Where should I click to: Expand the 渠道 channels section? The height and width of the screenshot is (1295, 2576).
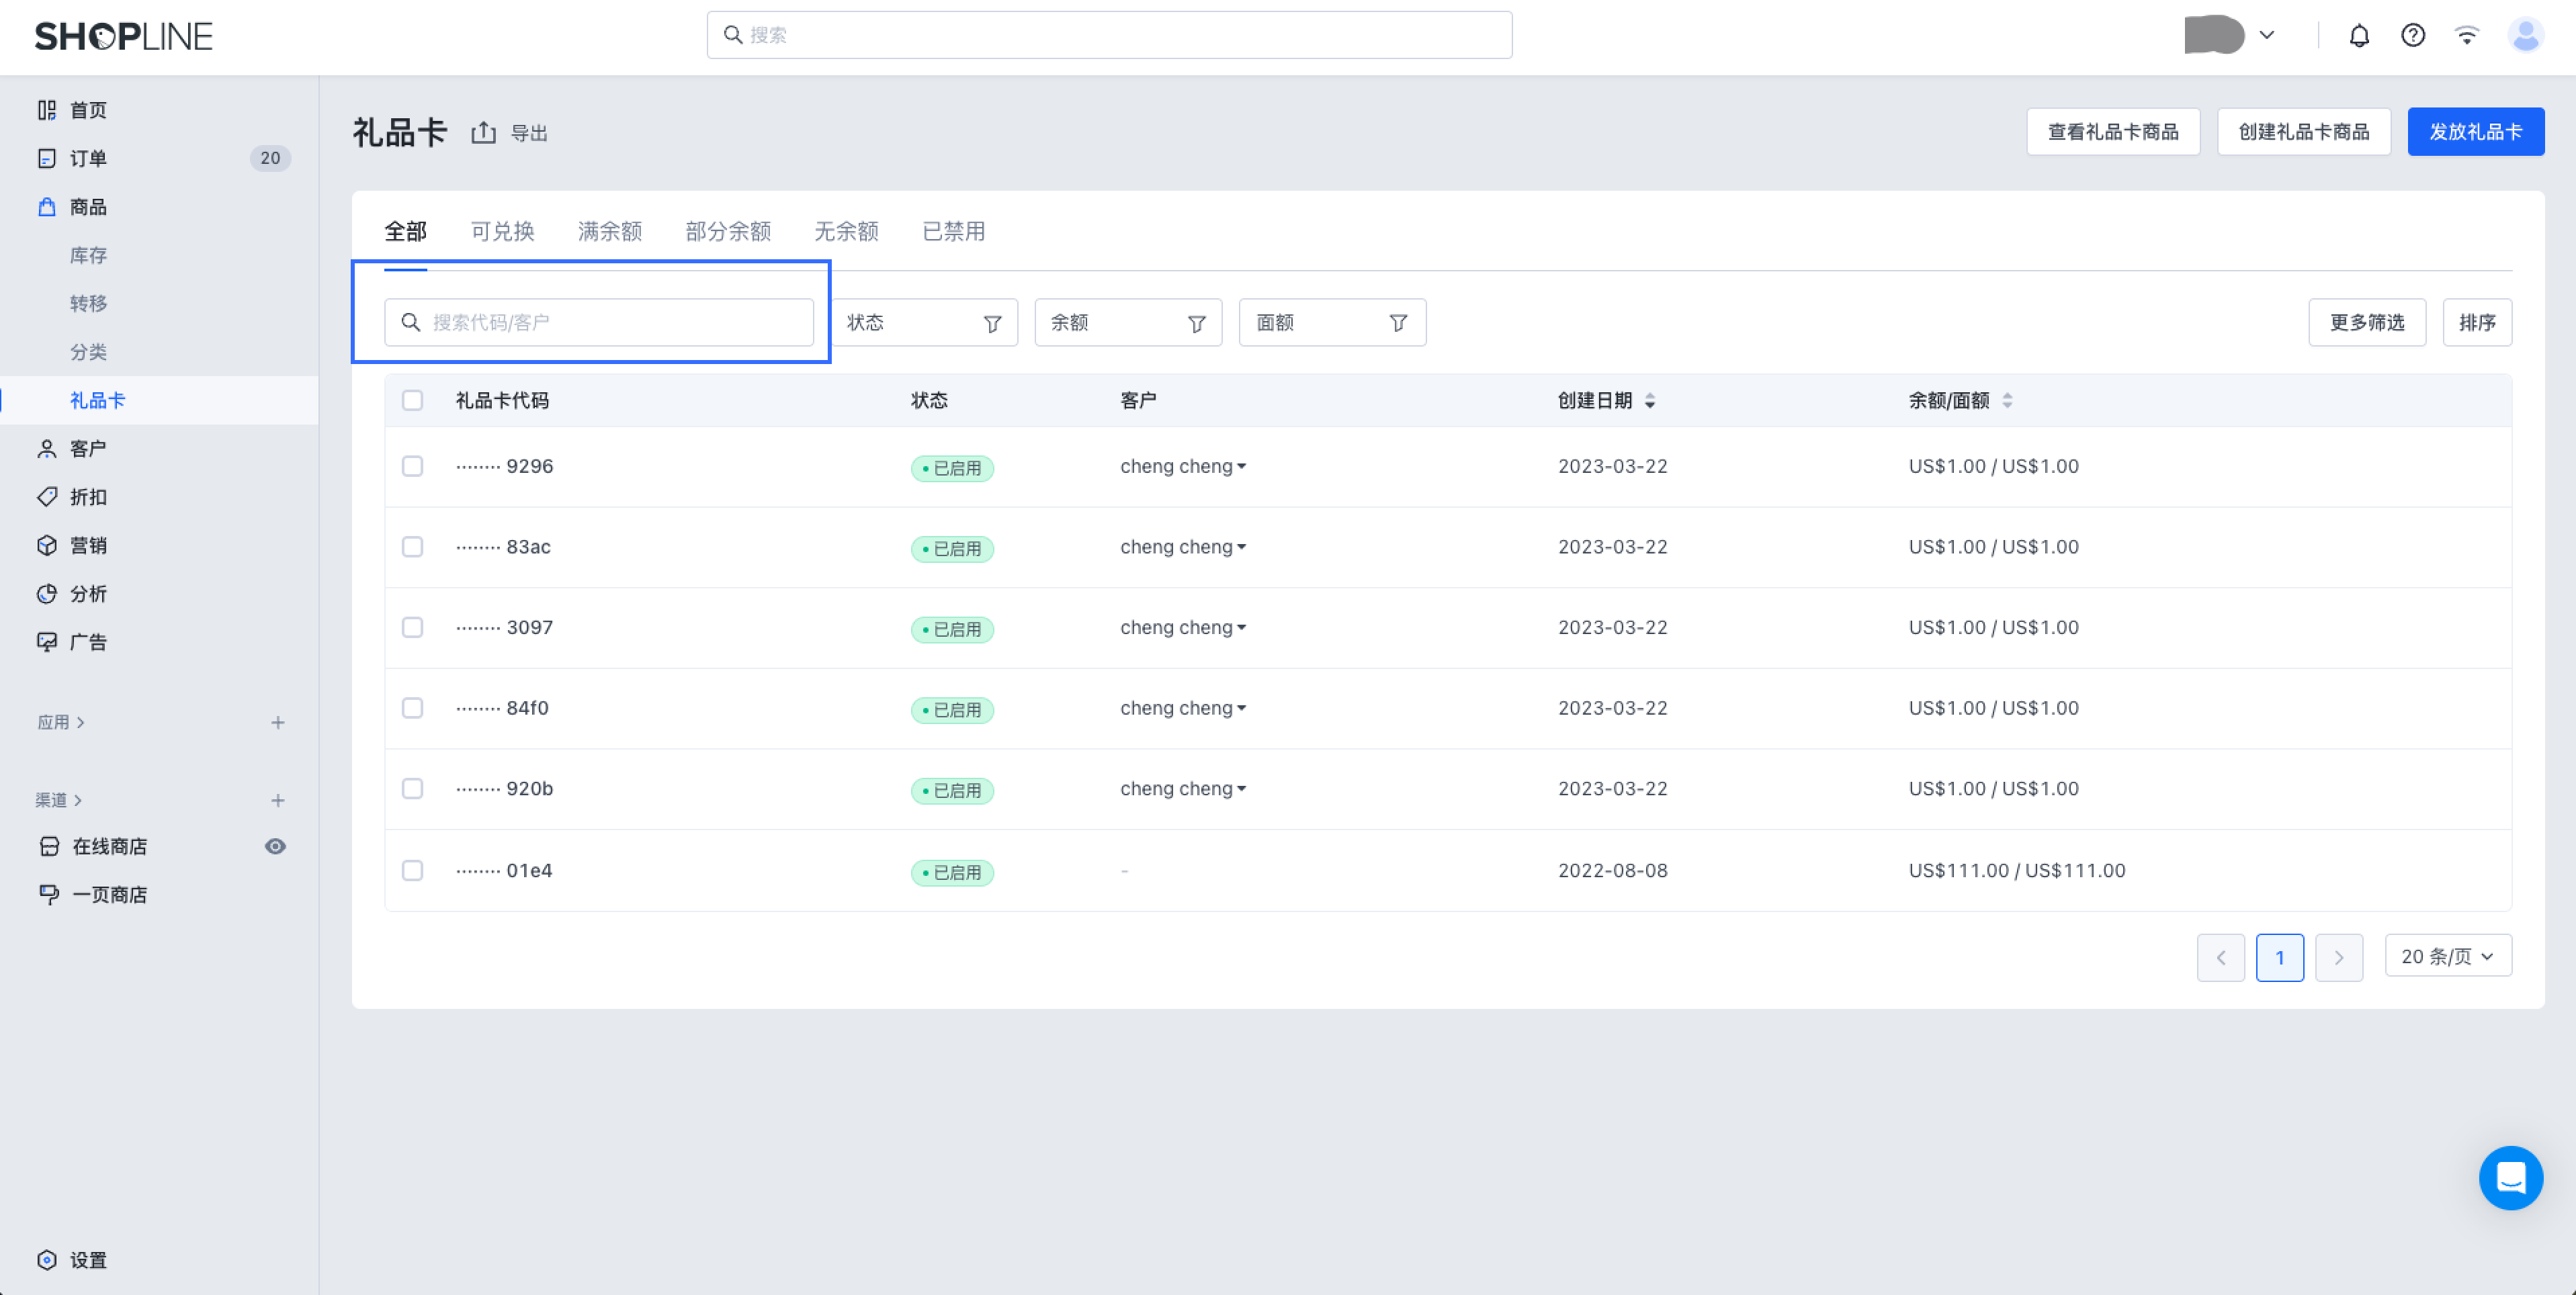59,800
